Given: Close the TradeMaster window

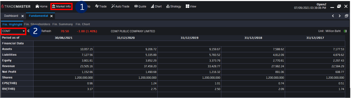Looking at the screenshot, I should tap(346, 6).
